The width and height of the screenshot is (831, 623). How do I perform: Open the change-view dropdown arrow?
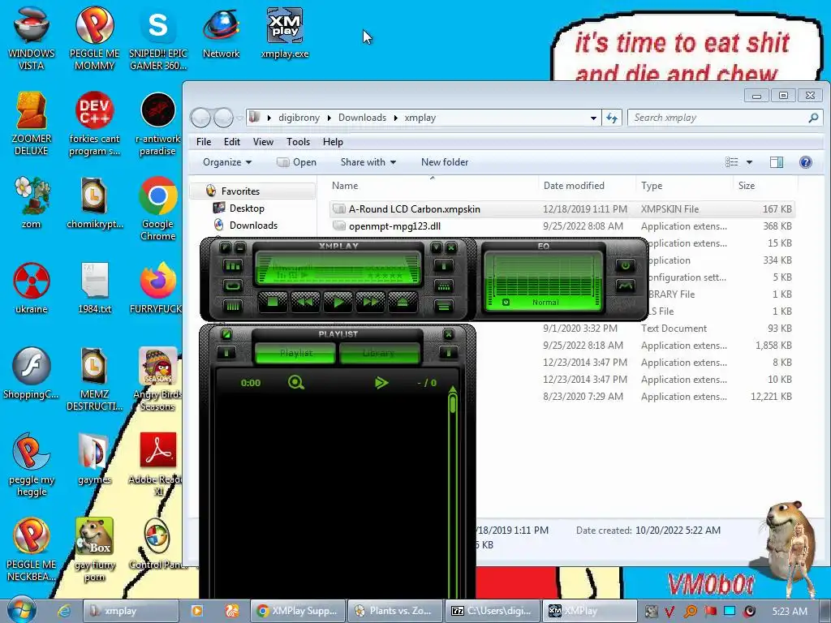[749, 162]
